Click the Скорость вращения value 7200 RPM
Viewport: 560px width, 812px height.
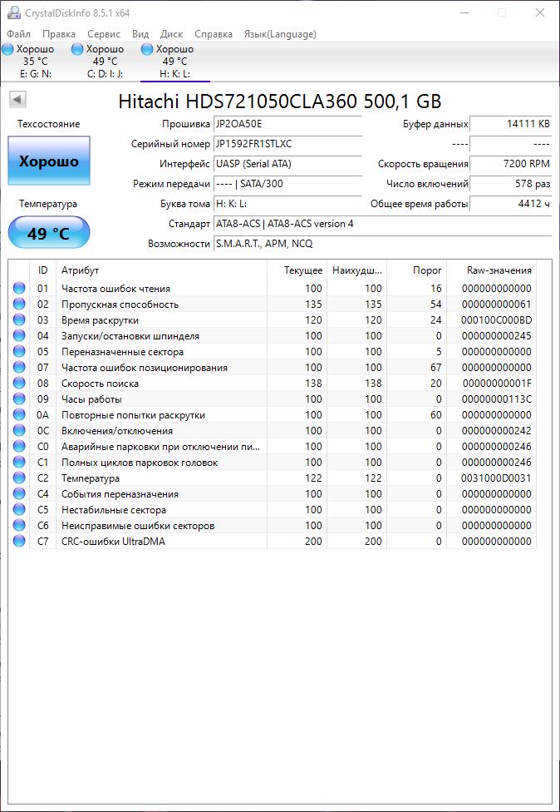point(511,164)
